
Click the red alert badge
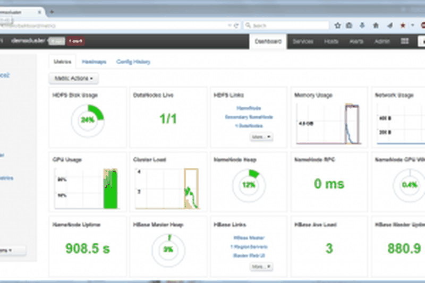75,41
